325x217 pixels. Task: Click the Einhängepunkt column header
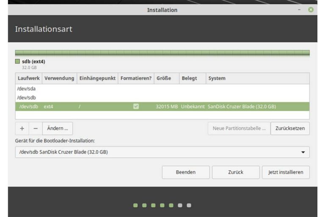coord(97,78)
